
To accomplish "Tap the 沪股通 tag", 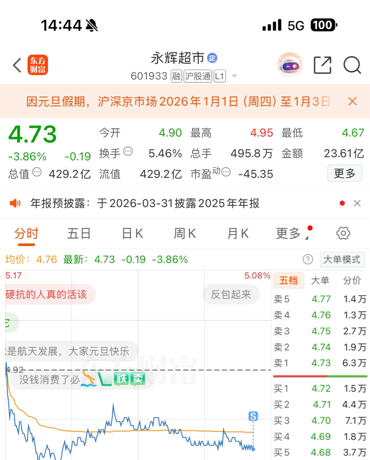I will click(198, 76).
